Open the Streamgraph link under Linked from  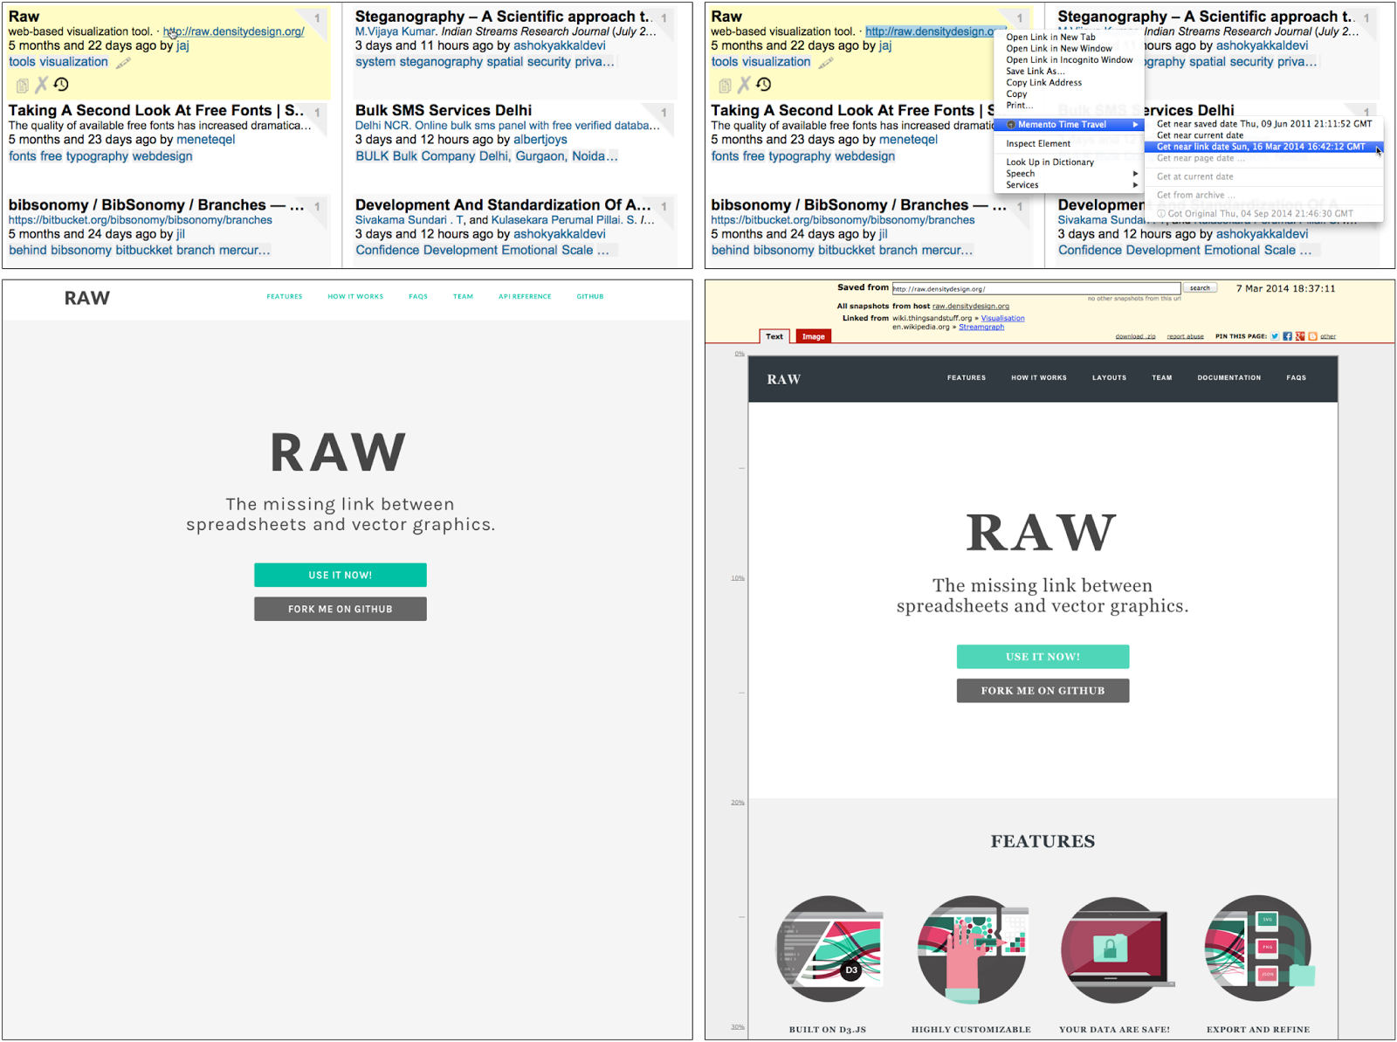click(981, 327)
